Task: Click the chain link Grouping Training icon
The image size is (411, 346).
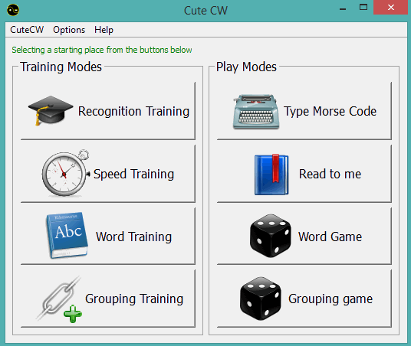Action: 60,299
